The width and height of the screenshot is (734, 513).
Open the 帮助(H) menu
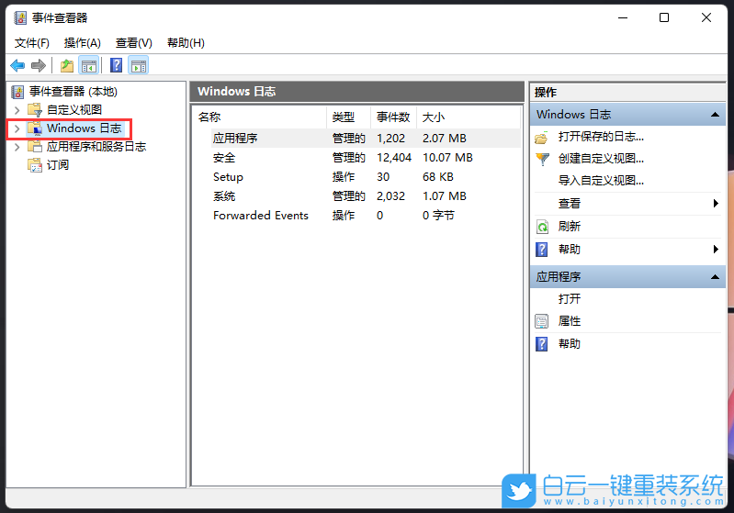[x=186, y=43]
